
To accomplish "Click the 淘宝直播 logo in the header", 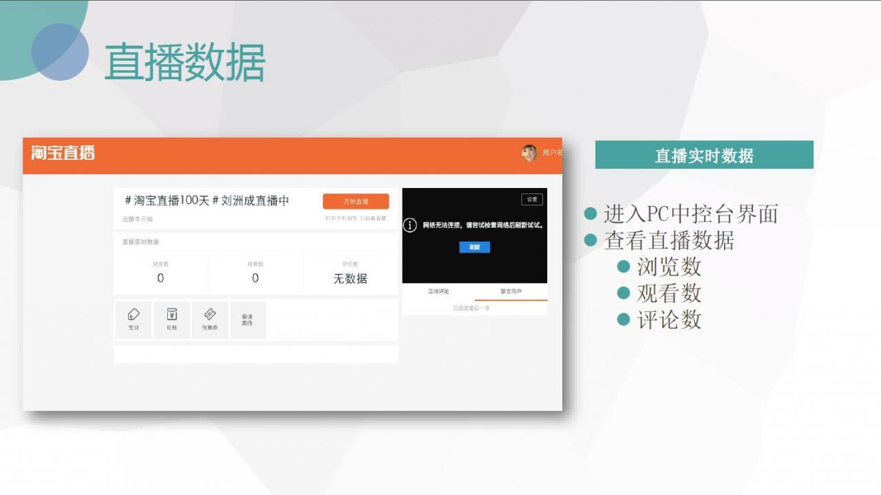I will [63, 153].
